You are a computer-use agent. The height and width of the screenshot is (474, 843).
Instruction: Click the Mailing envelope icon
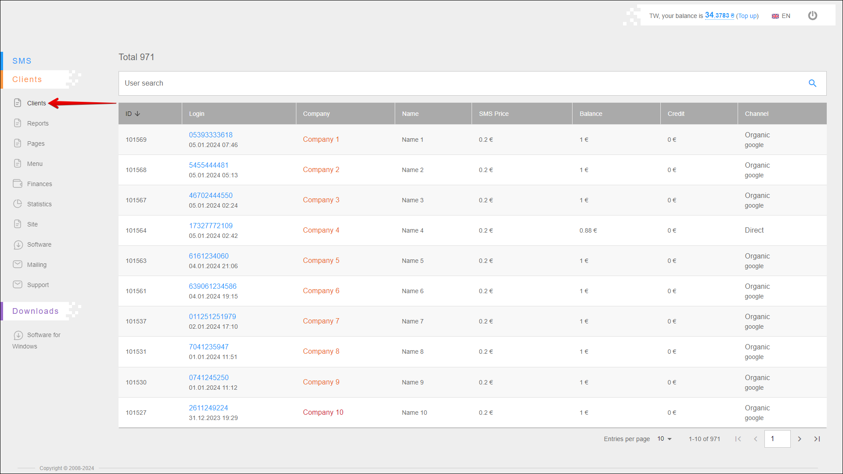point(18,265)
